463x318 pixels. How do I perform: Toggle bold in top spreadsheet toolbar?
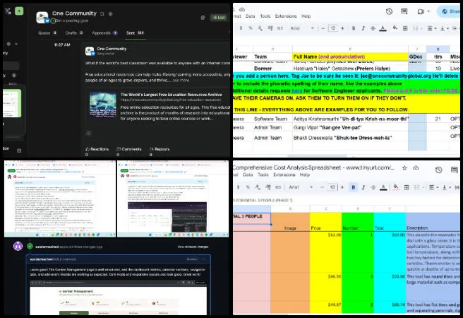[354, 28]
